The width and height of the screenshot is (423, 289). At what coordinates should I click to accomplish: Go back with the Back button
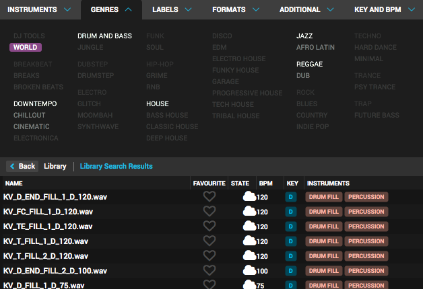(22, 166)
